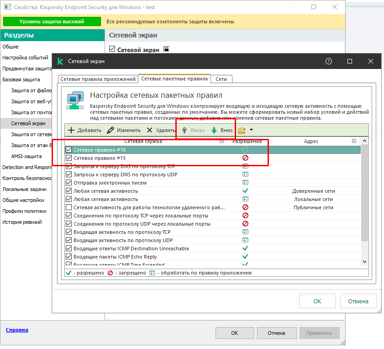This screenshot has height=349, width=384.
Task: Enable удаленного рабочего стола rule checkbox
Action: 69,207
